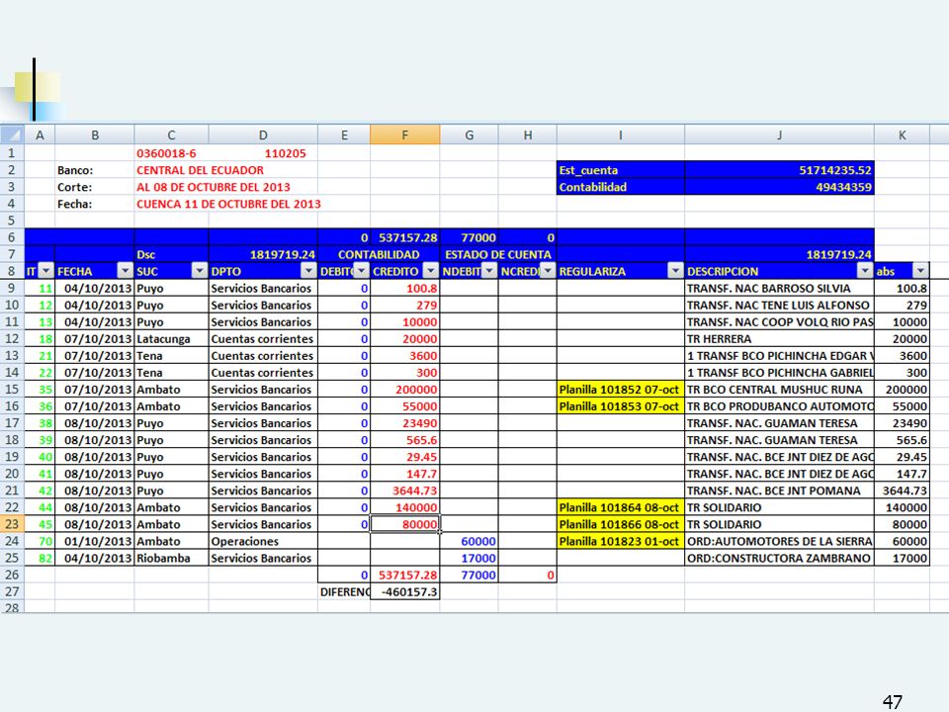Click the Planilla 101864 08-oct cell

621,507
